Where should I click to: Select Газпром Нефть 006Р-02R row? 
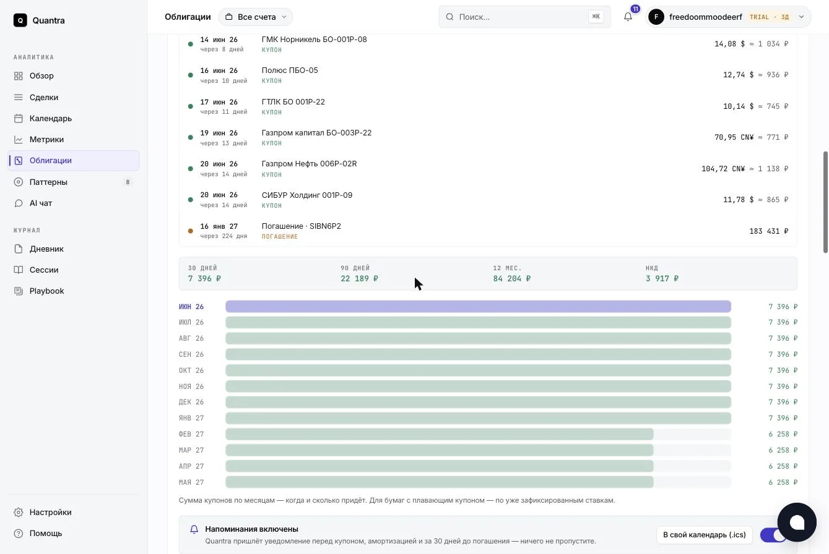pos(488,169)
